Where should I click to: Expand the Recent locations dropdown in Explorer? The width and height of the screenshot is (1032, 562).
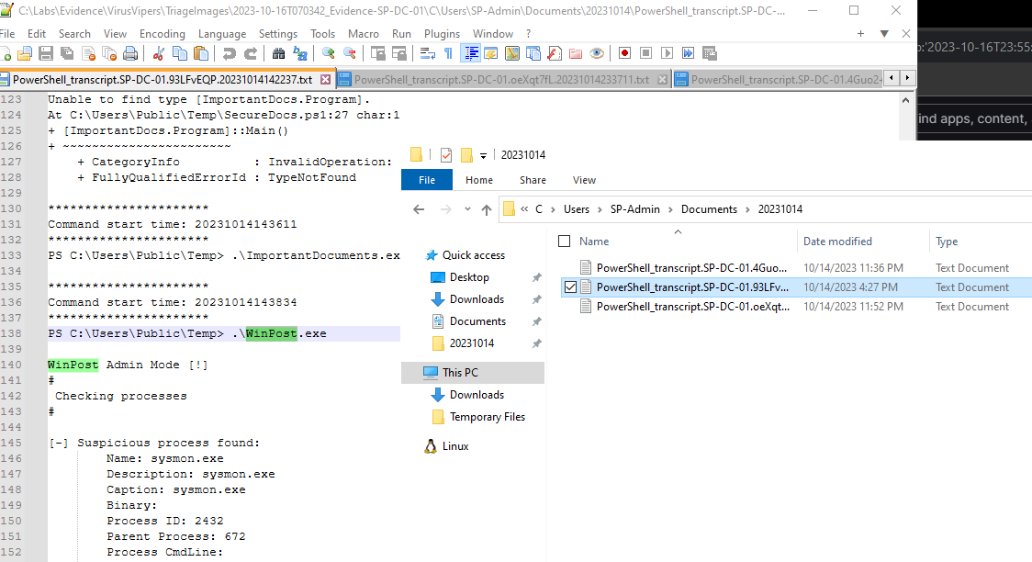point(467,209)
